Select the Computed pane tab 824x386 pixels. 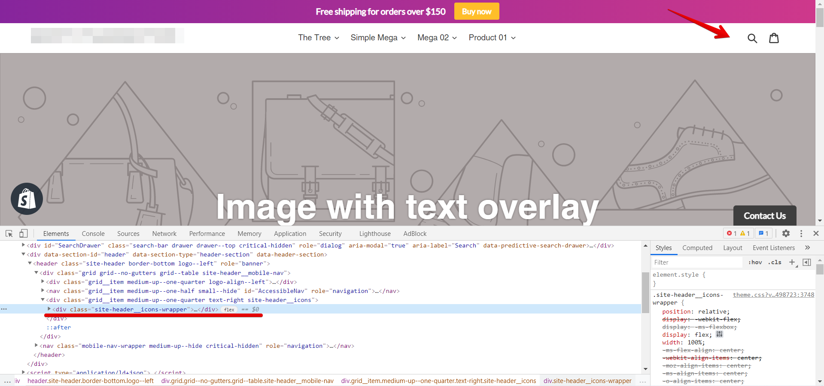pos(697,247)
